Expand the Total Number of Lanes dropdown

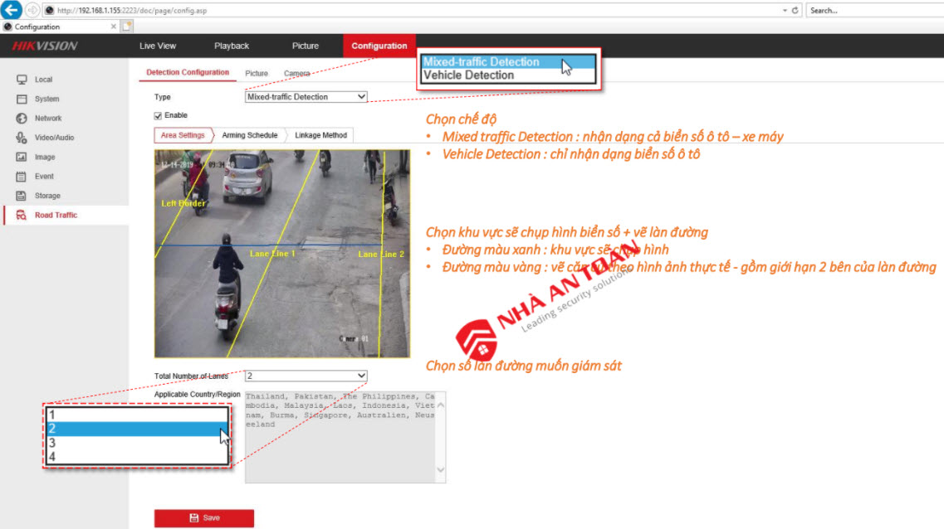click(x=306, y=376)
